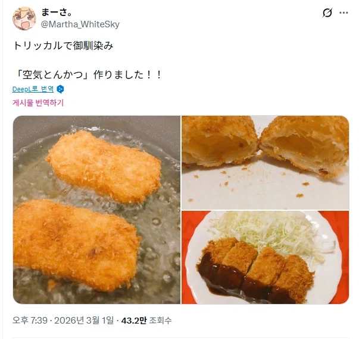The height and width of the screenshot is (339, 359).
Task: Click the 43.2만 조회수 view count
Action: click(x=146, y=321)
